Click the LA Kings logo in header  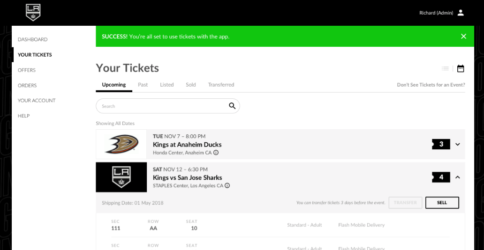[33, 12]
